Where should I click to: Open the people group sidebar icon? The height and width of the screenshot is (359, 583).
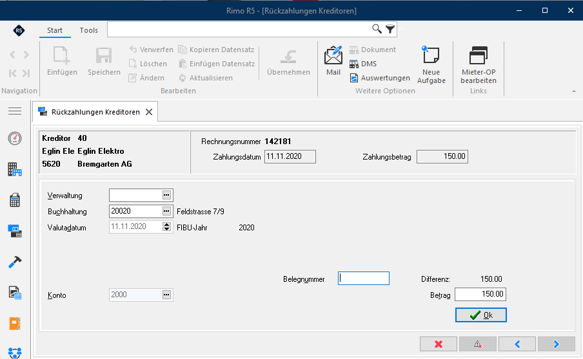15,353
